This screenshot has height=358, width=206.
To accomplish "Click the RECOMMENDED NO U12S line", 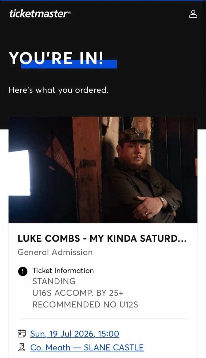I will tap(85, 305).
